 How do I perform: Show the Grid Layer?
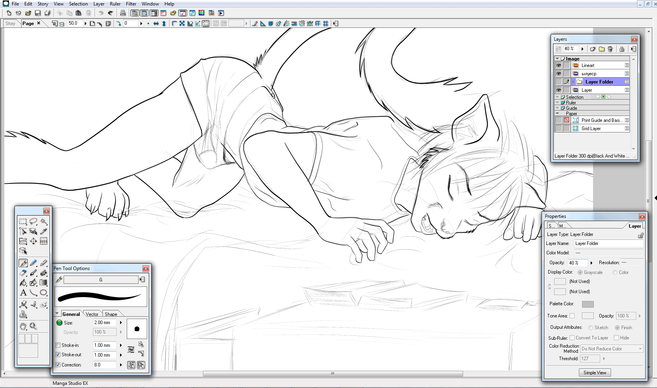tap(558, 129)
